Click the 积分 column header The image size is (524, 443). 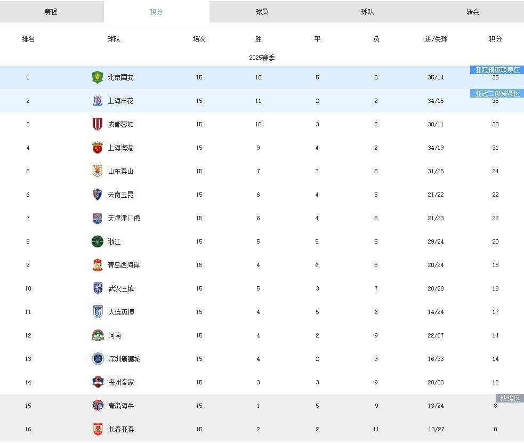coord(495,39)
